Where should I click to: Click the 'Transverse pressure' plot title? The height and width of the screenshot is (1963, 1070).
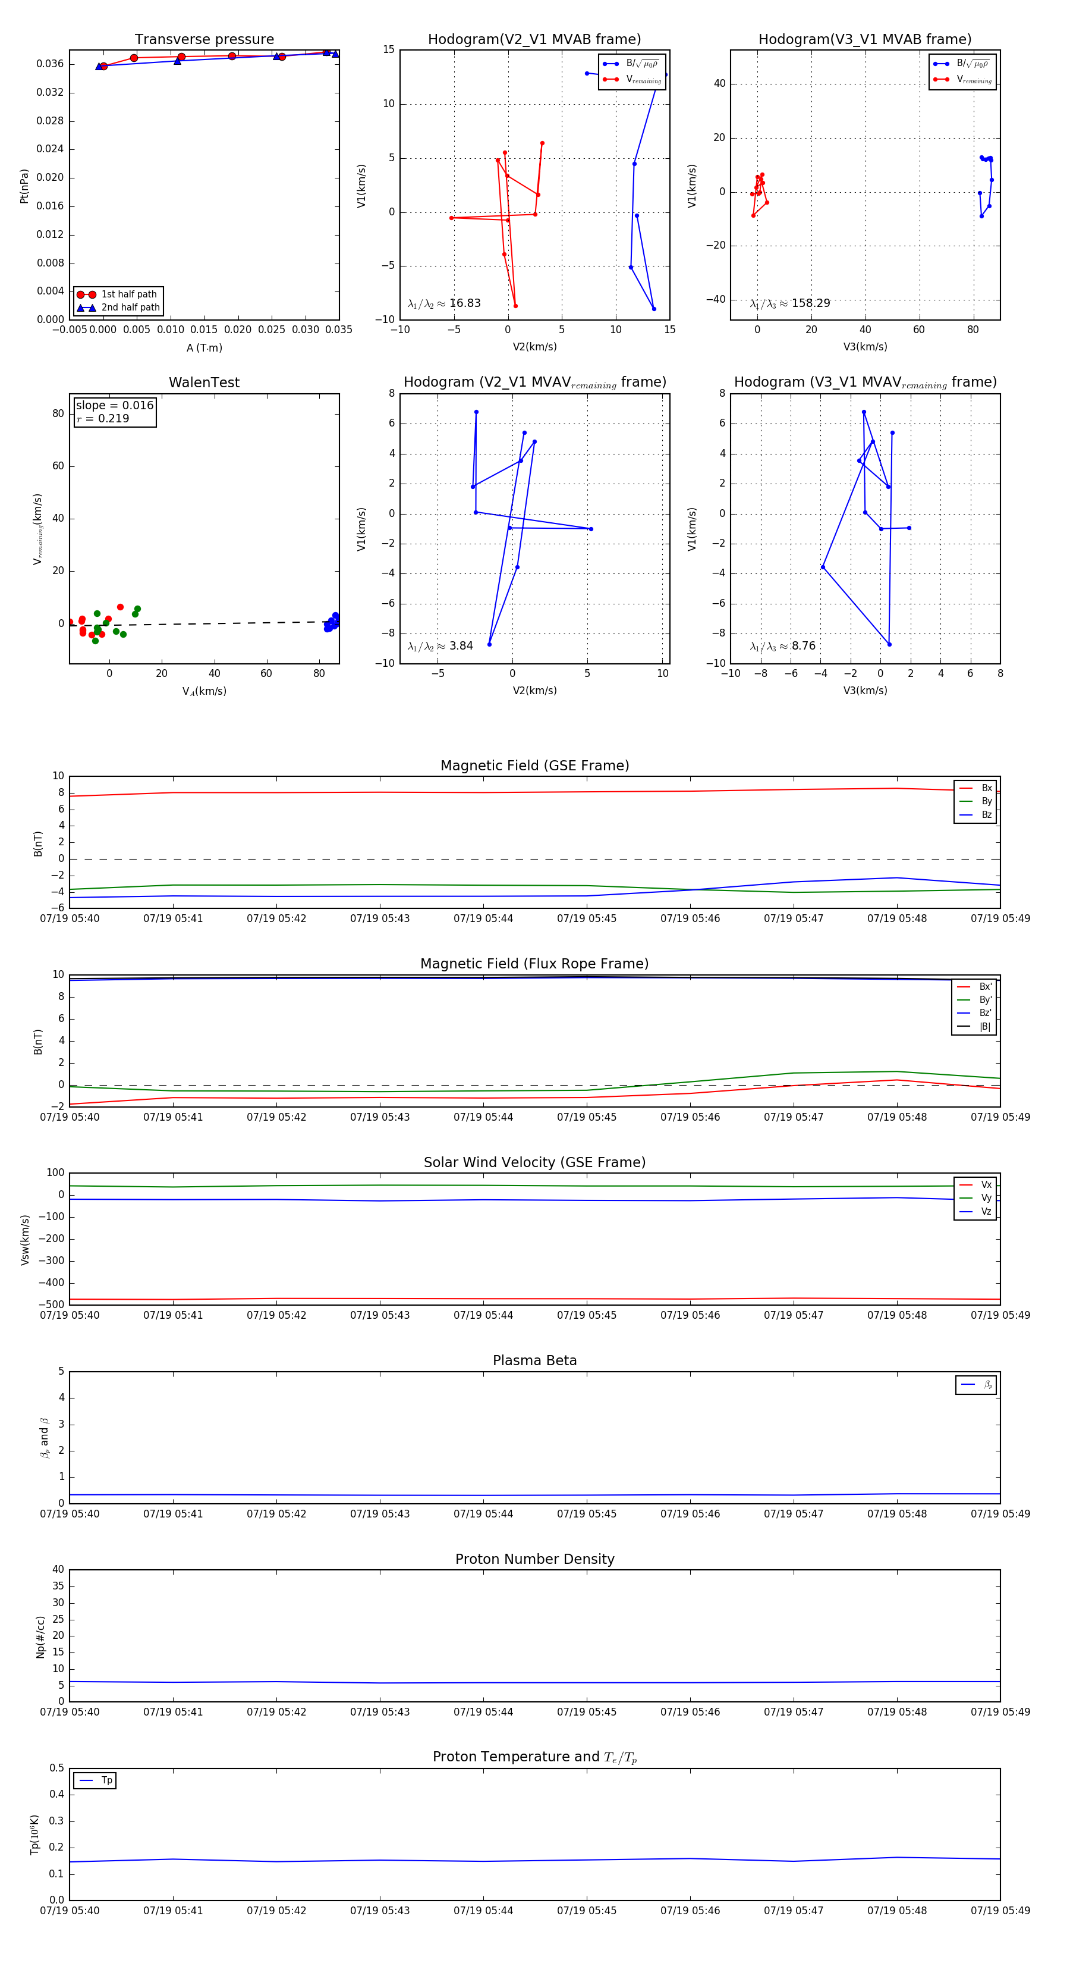click(x=204, y=40)
